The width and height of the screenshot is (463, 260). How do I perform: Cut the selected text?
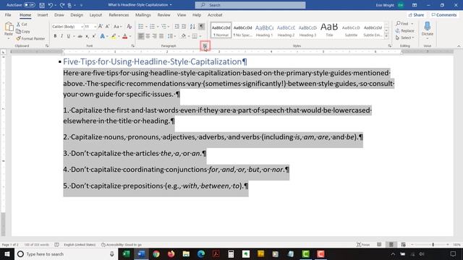tap(22, 24)
